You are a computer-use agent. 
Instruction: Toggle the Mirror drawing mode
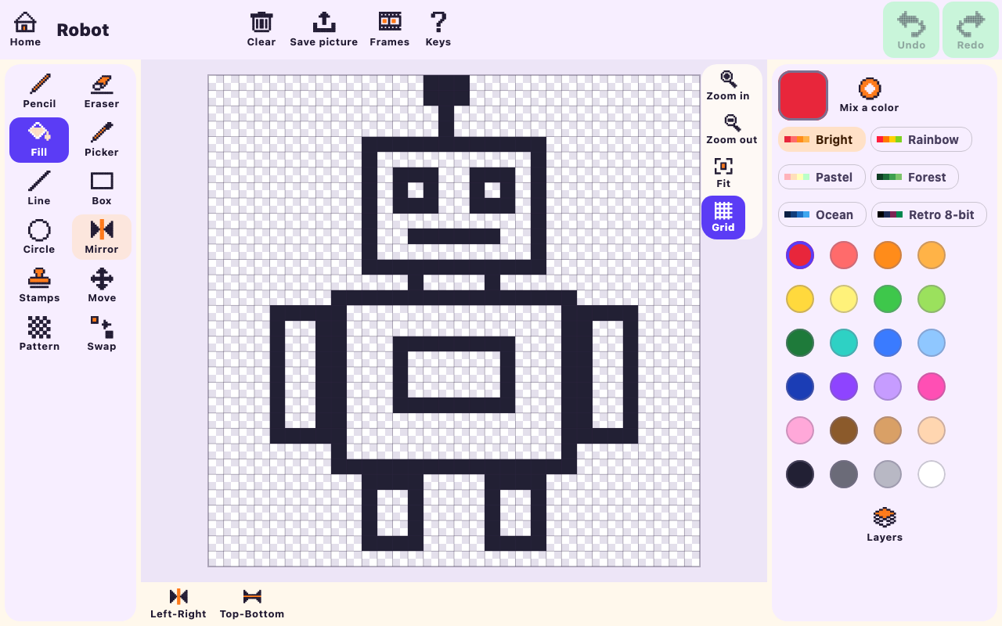point(102,237)
